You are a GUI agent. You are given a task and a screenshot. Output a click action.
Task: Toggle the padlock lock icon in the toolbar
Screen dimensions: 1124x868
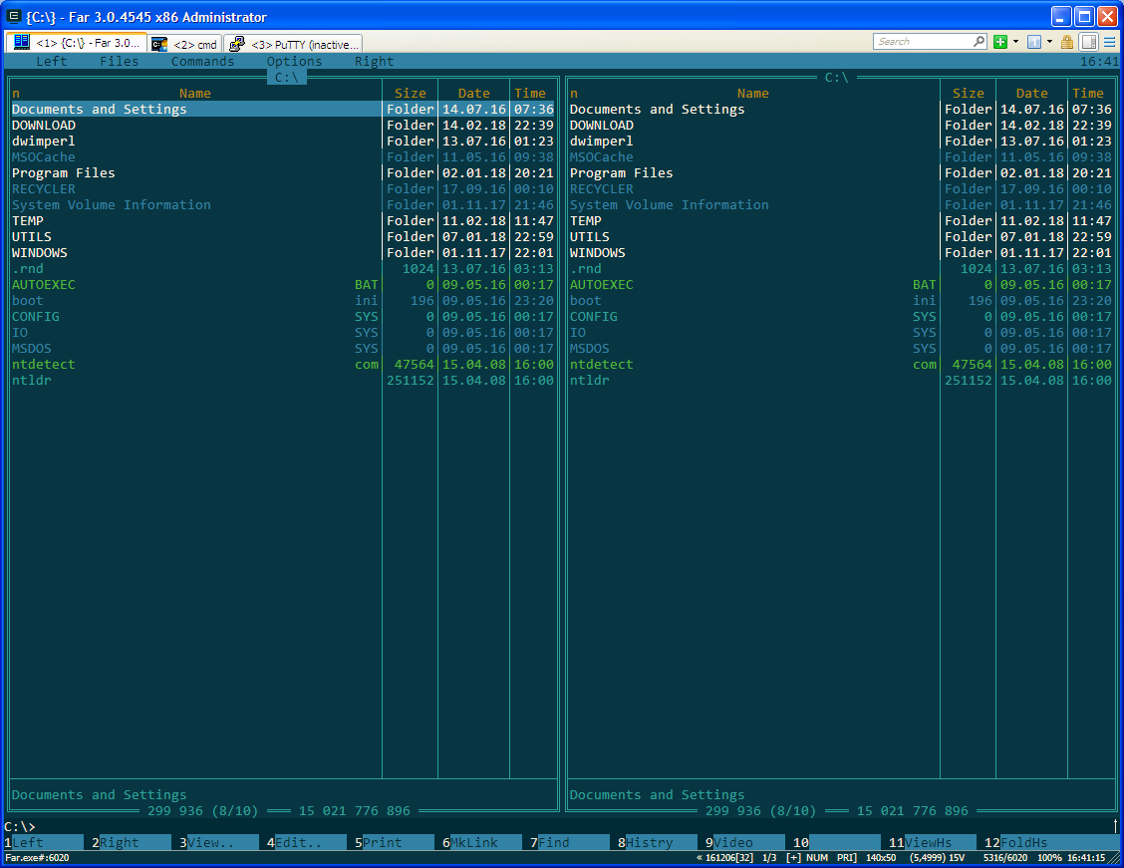click(1067, 42)
